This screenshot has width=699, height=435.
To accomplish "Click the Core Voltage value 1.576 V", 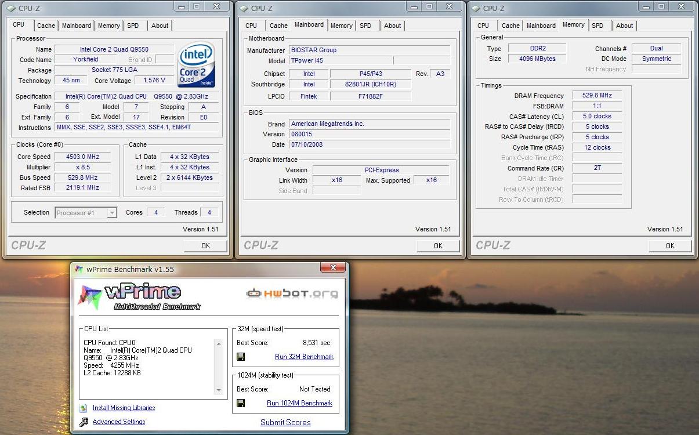I will (154, 81).
